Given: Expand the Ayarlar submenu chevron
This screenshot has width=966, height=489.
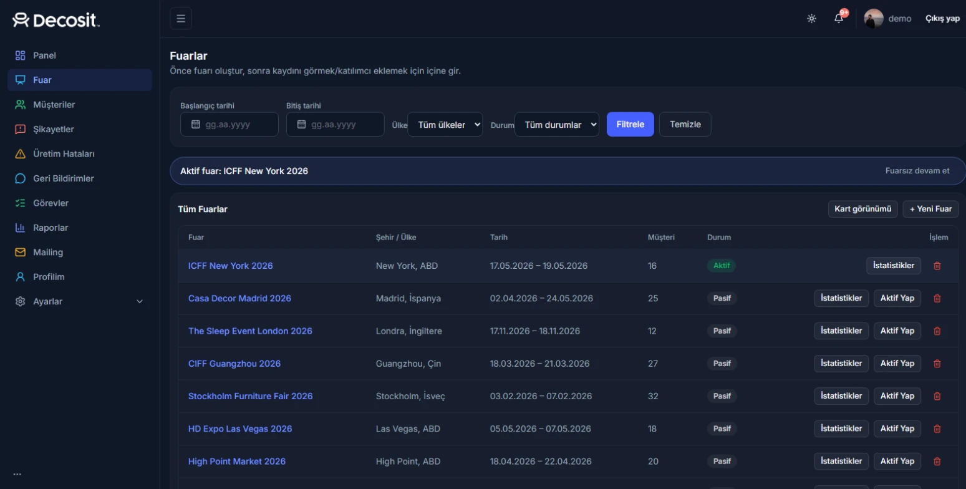Looking at the screenshot, I should [140, 302].
